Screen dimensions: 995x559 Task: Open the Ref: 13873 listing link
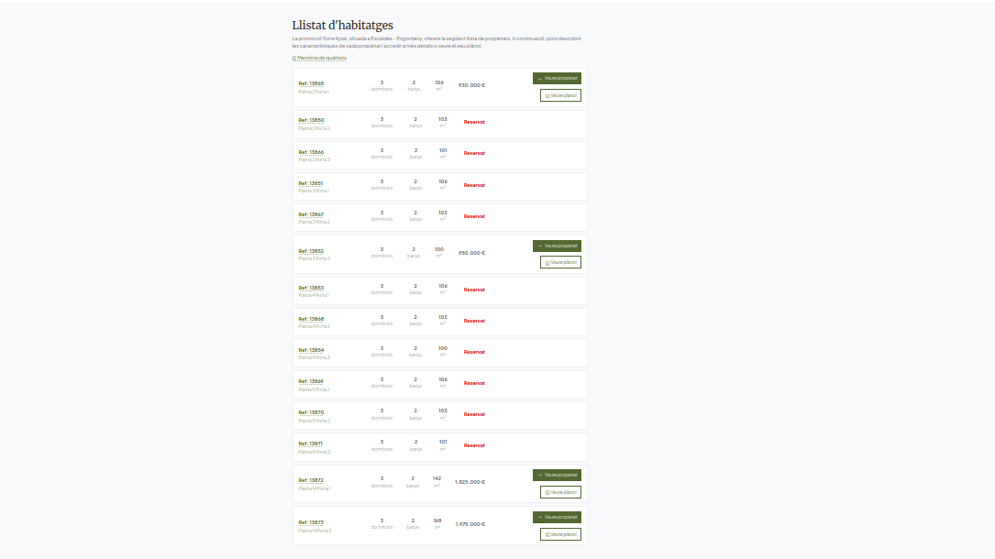click(311, 522)
